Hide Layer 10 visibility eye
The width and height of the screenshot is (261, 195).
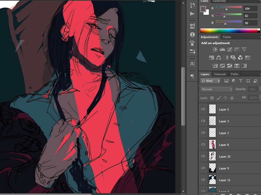pyautogui.click(x=203, y=156)
